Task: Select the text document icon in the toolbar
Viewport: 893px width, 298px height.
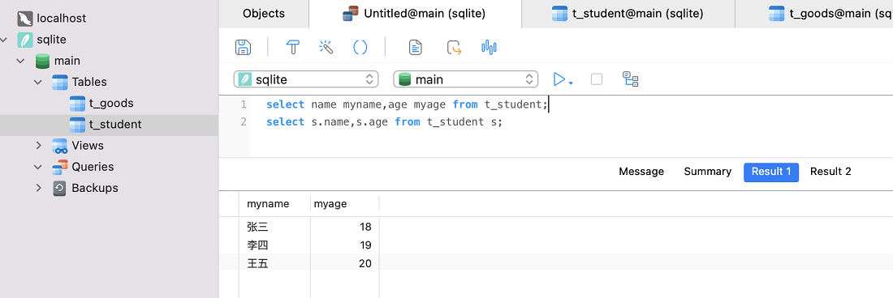Action: [416, 46]
